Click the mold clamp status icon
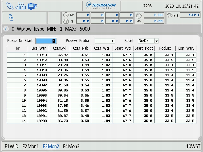Image resolution: width=203 pixels, height=152 pixels. (x=9, y=6)
